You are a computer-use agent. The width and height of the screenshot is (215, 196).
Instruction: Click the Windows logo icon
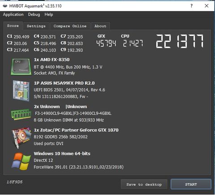coord(21,161)
